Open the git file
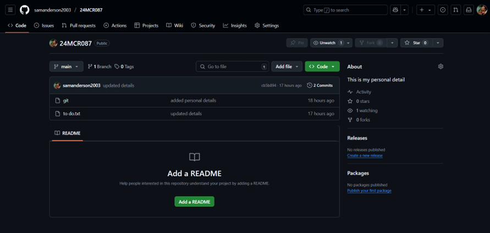490x233 pixels. click(x=65, y=101)
